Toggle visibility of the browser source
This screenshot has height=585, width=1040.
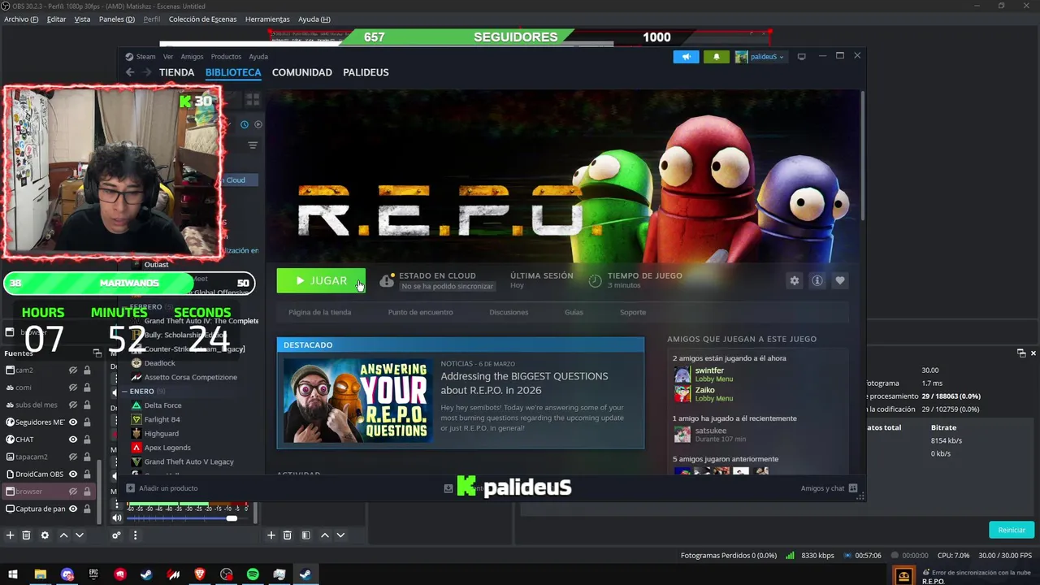pos(73,492)
